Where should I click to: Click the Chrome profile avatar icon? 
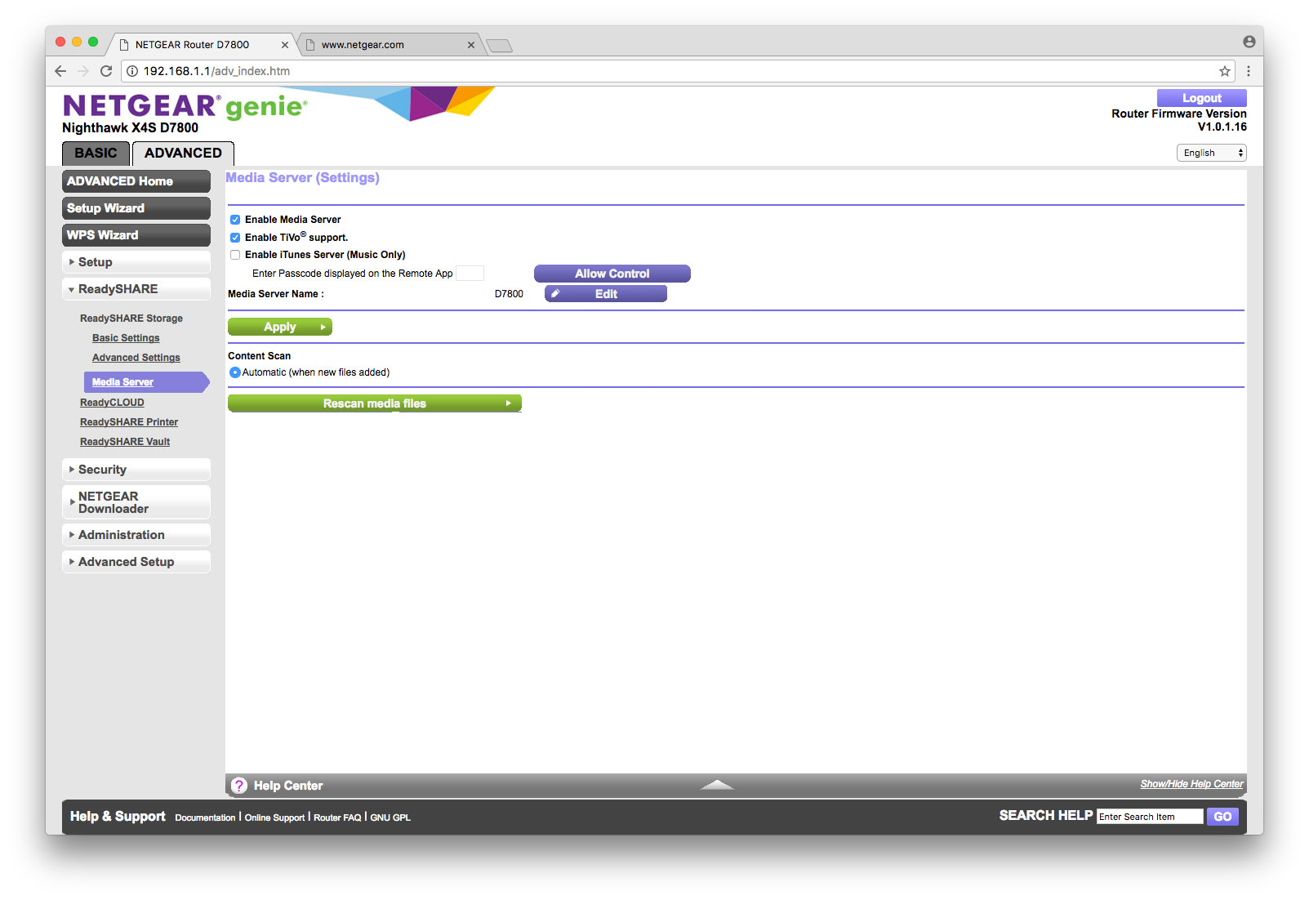[1249, 42]
